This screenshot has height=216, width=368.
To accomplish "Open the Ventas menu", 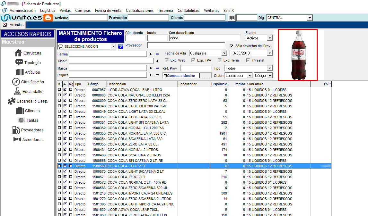I will (x=65, y=11).
